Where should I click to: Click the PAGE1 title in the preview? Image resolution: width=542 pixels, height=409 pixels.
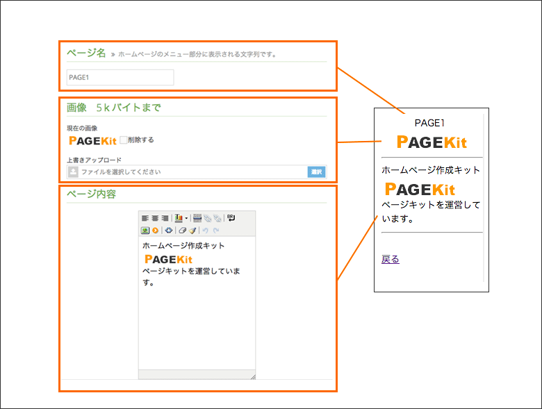[429, 123]
